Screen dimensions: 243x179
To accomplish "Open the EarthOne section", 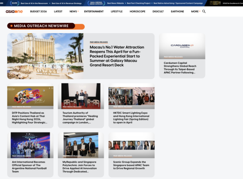I will 177,11.
